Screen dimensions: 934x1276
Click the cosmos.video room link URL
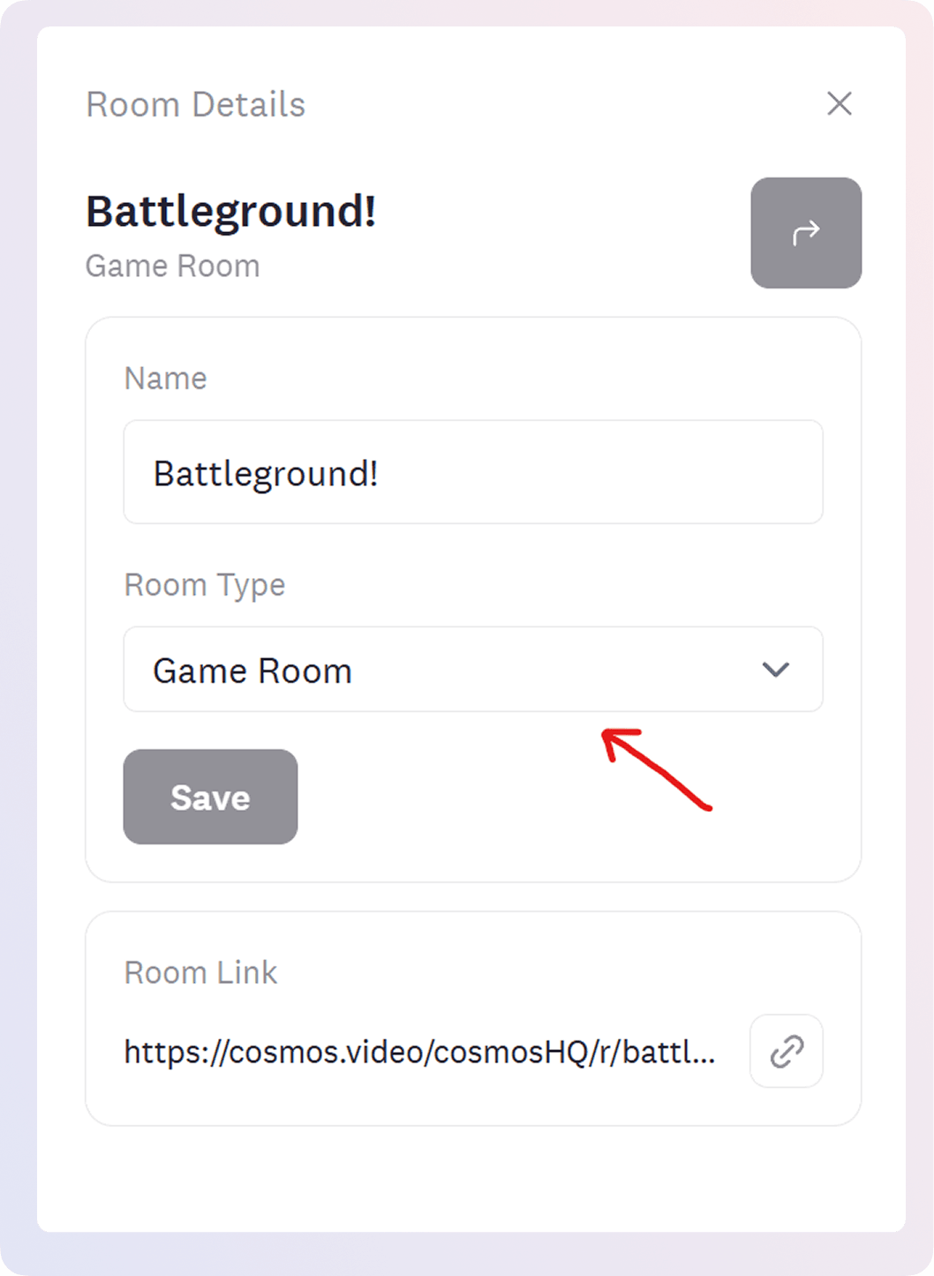coord(419,1052)
